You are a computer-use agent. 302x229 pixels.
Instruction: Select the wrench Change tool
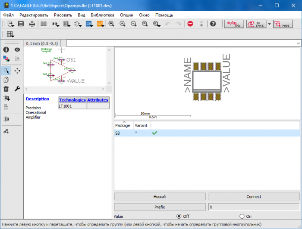pos(17,89)
